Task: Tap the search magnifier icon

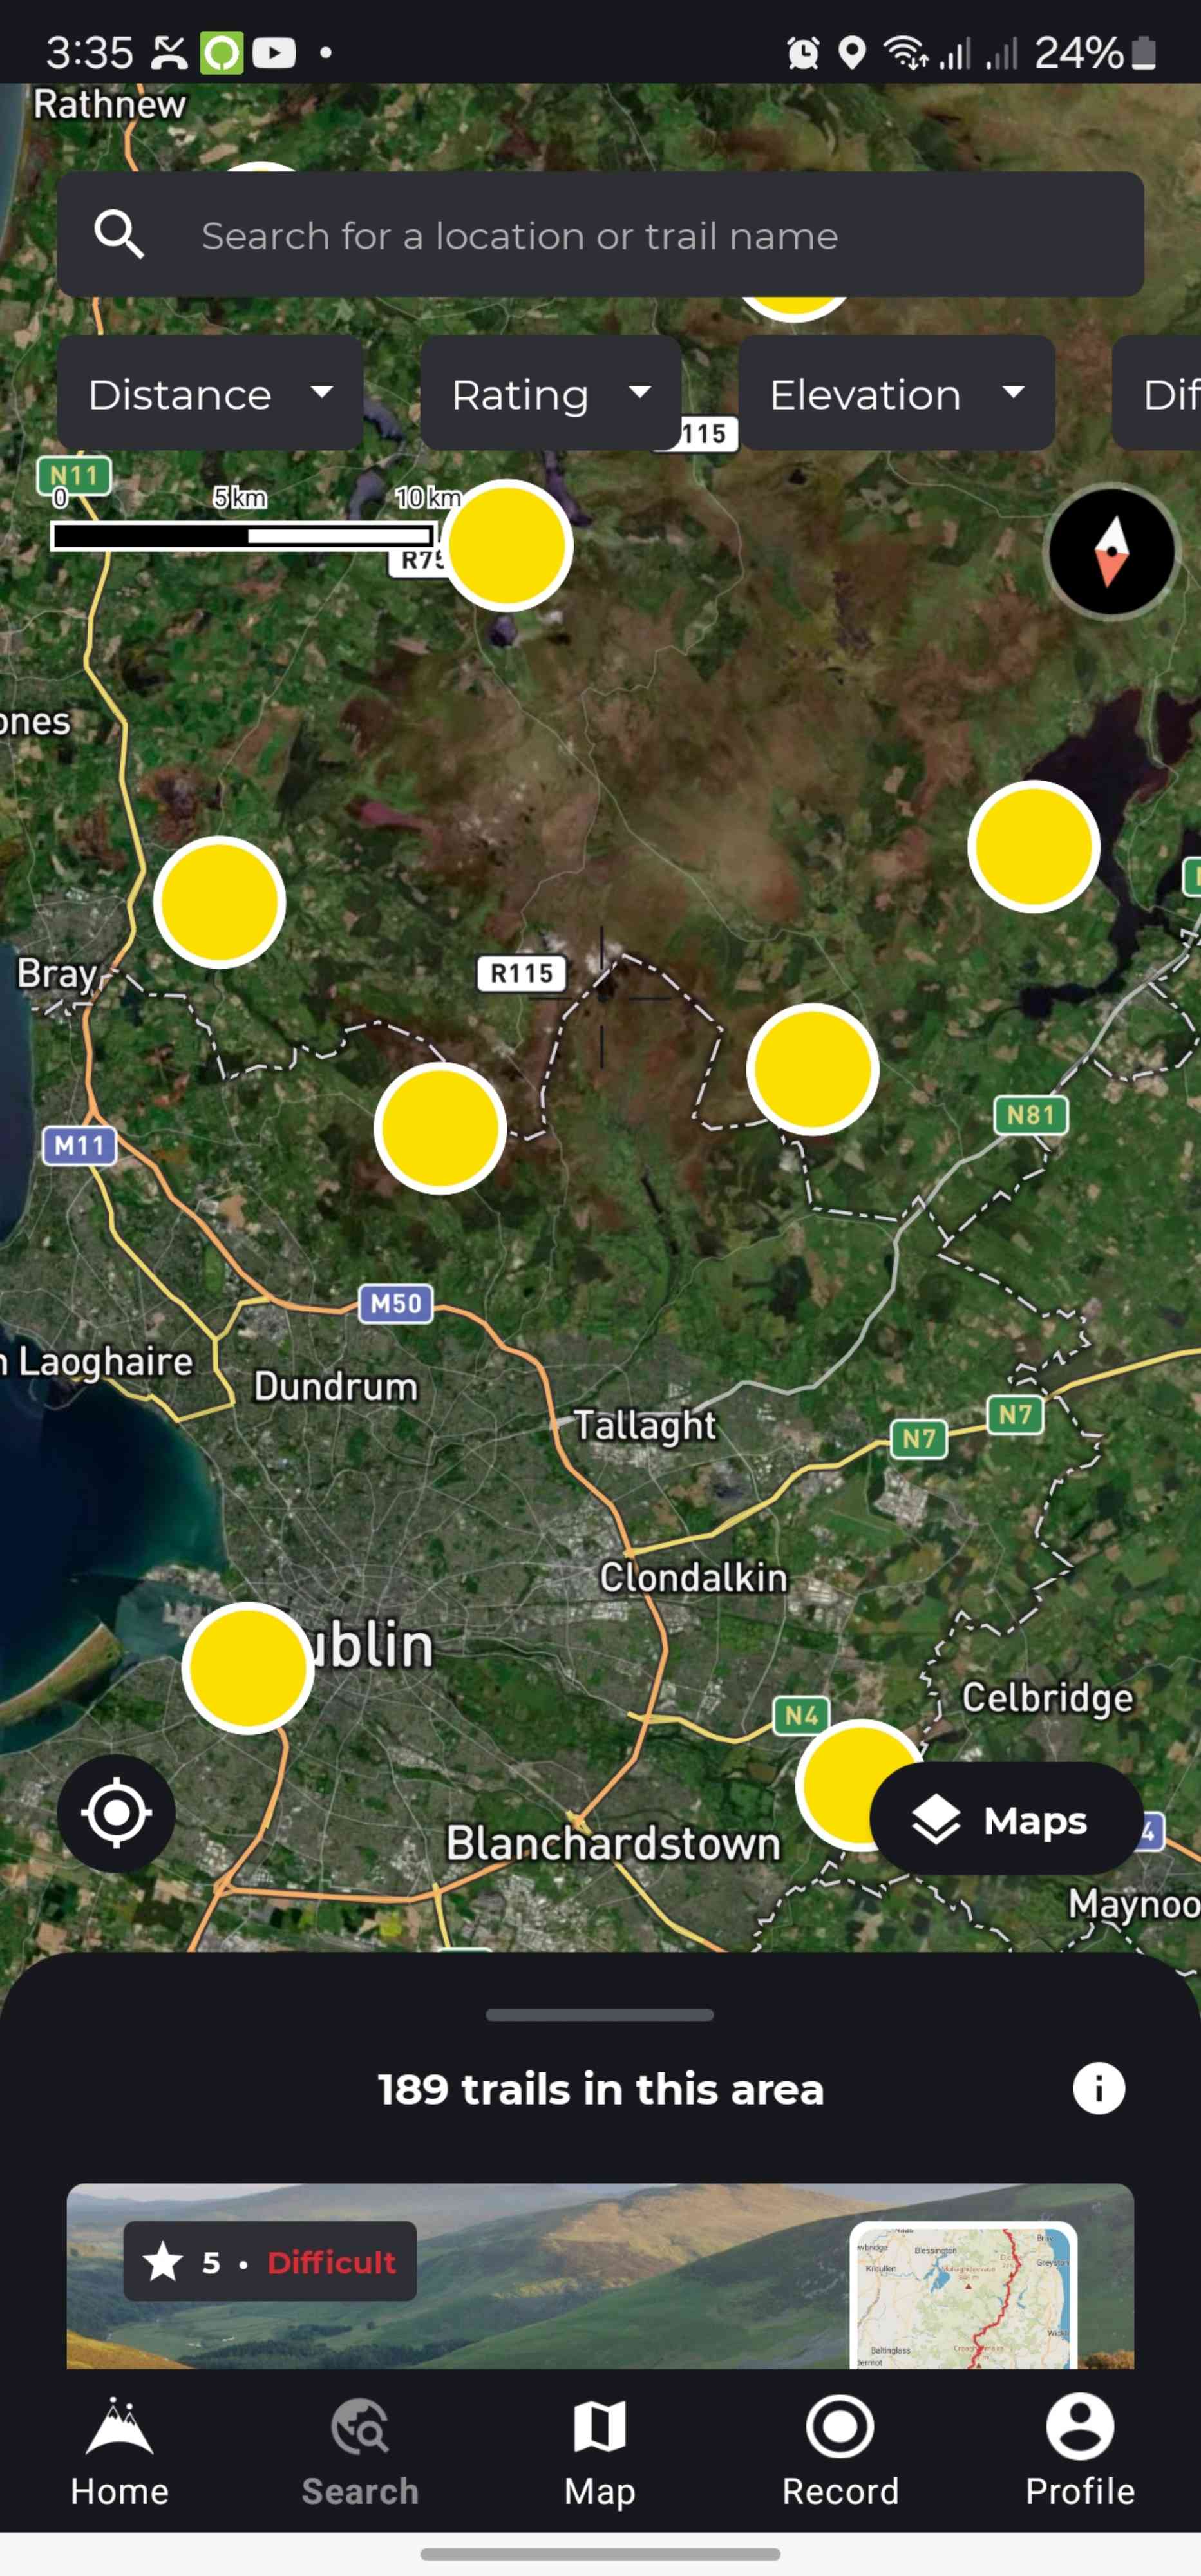Action: [119, 235]
